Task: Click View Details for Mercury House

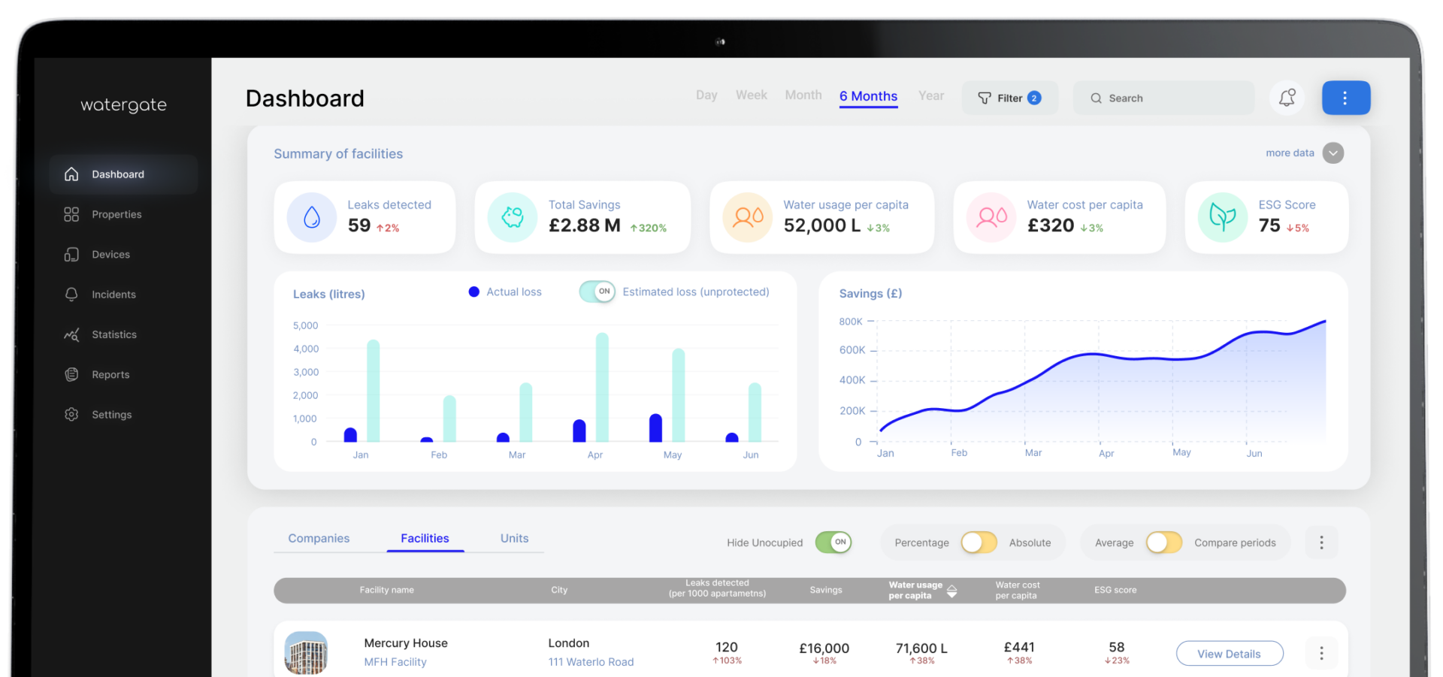Action: click(x=1229, y=654)
